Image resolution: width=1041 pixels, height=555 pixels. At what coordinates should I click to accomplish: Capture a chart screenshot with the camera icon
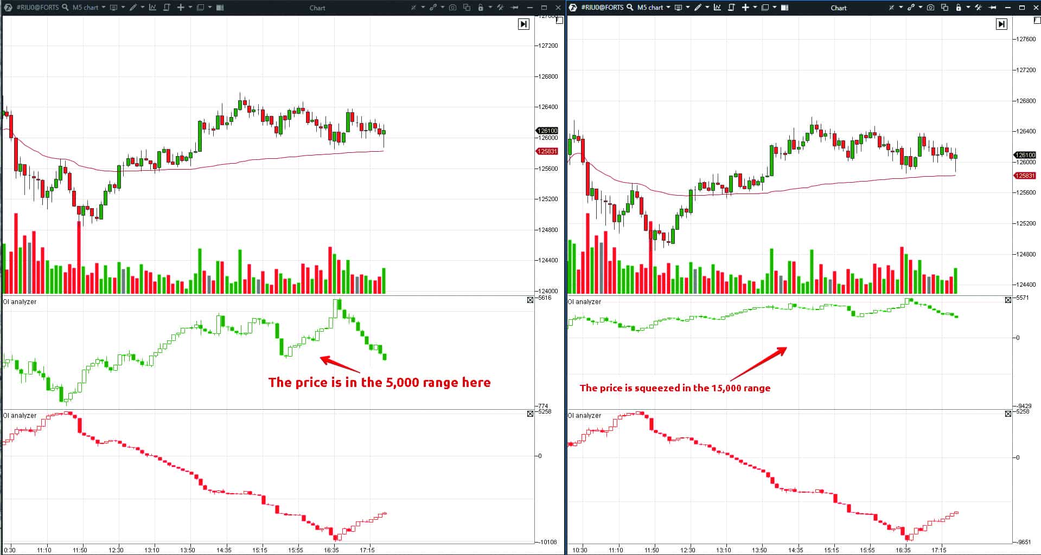453,8
